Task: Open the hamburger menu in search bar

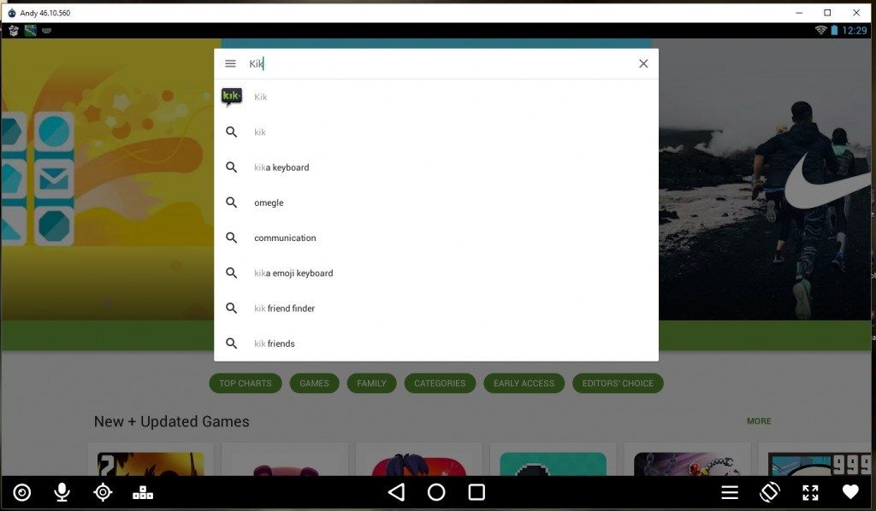Action: click(230, 63)
